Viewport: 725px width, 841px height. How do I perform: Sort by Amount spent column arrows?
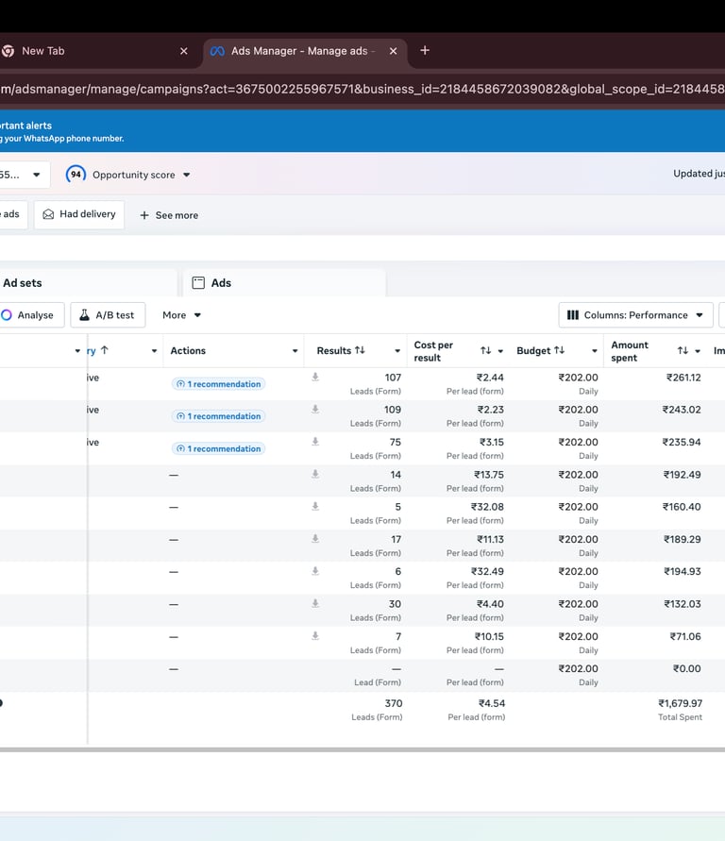tap(683, 351)
